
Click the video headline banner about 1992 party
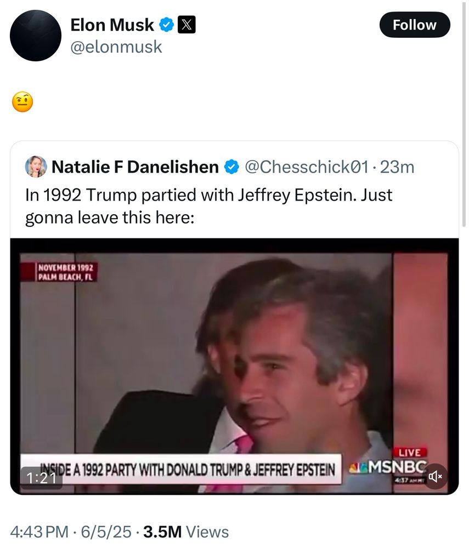coord(181,469)
